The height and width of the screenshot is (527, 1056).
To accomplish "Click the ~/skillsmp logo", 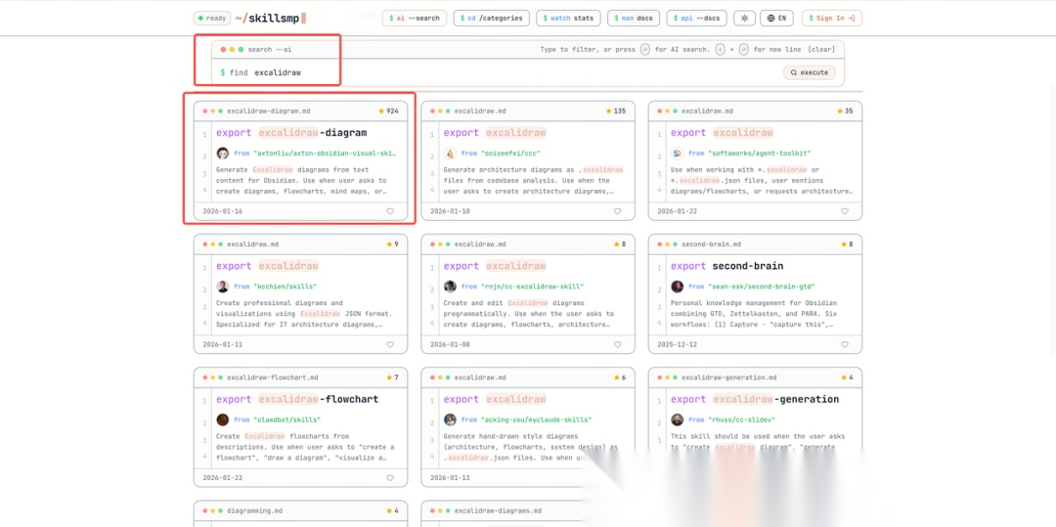I will (x=271, y=19).
